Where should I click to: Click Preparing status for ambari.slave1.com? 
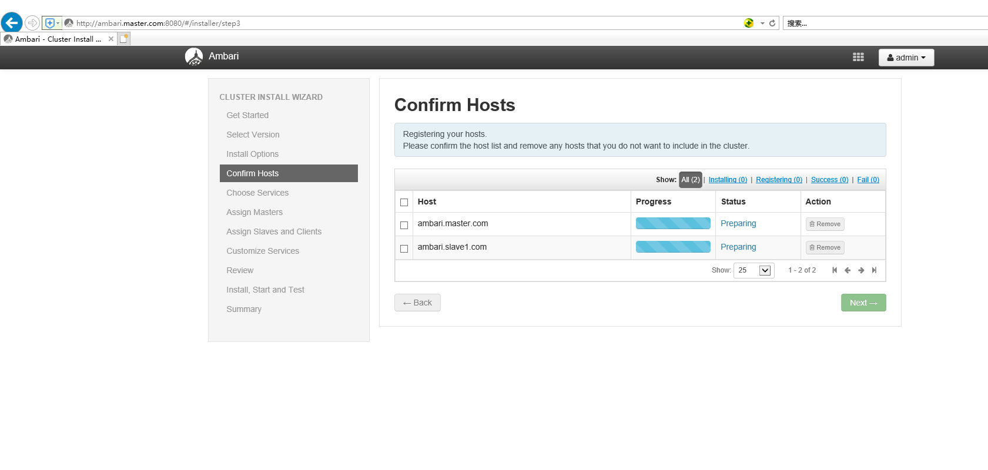click(738, 247)
